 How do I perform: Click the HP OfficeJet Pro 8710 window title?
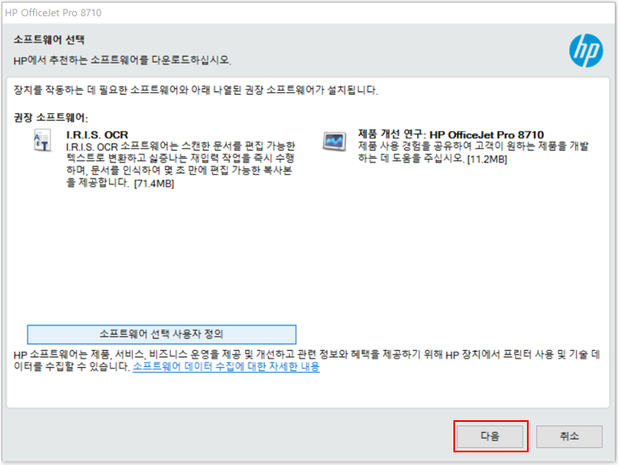[53, 13]
